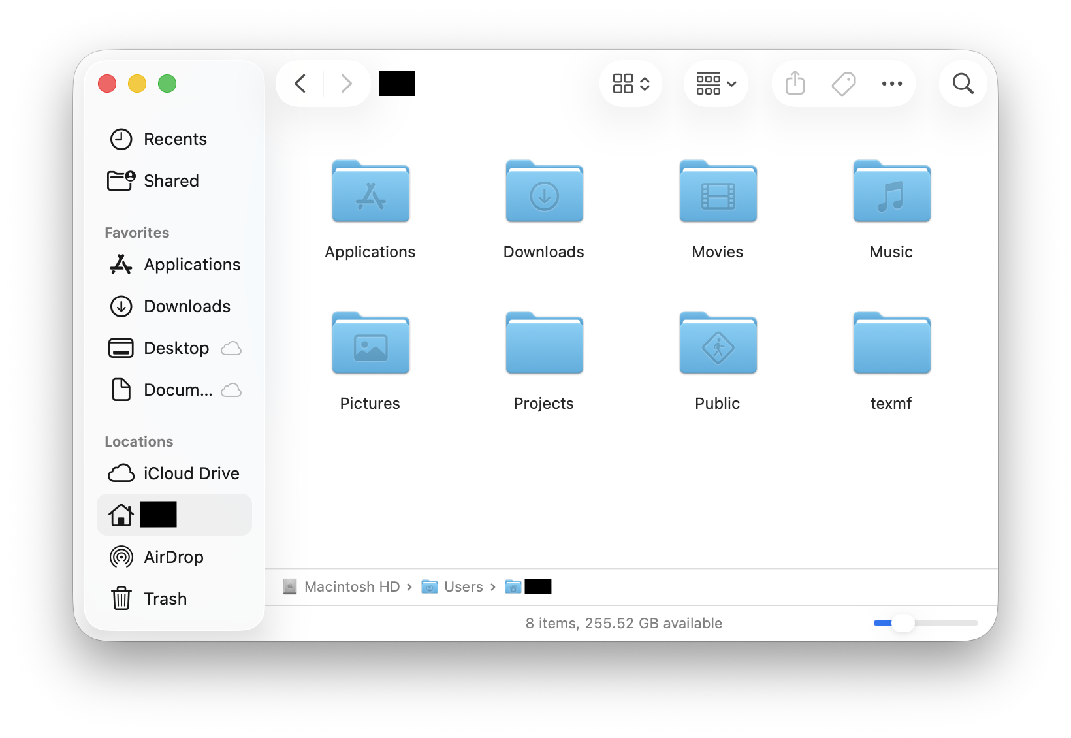Click the Search magnifier icon

coord(963,84)
